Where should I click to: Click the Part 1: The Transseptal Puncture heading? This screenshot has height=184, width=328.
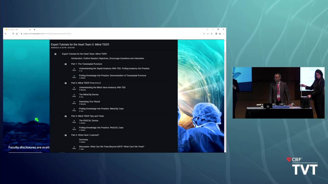coord(87,64)
